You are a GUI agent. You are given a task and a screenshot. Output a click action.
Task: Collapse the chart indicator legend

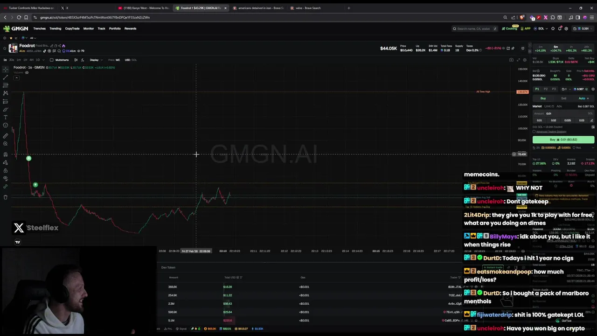pos(16,77)
